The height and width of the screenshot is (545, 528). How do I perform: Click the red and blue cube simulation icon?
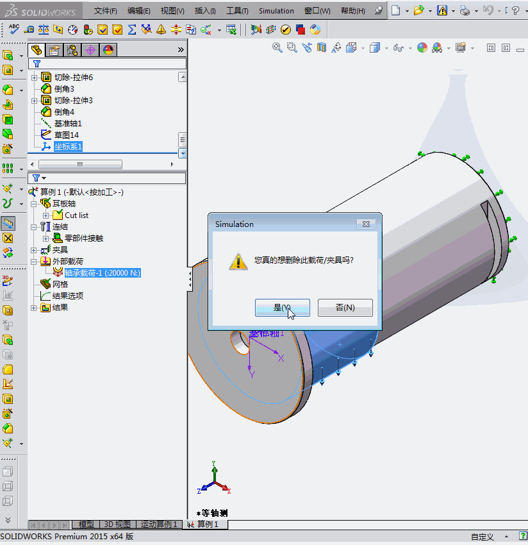point(301,30)
